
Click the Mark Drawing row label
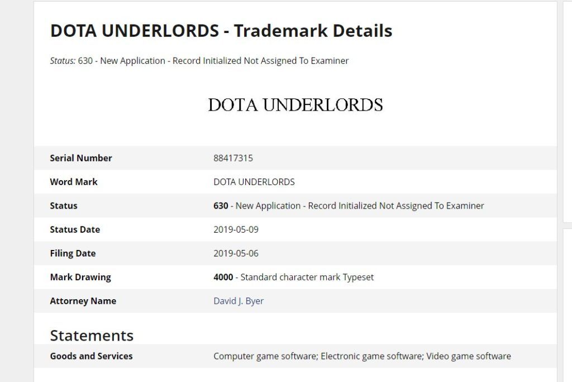[x=80, y=277]
